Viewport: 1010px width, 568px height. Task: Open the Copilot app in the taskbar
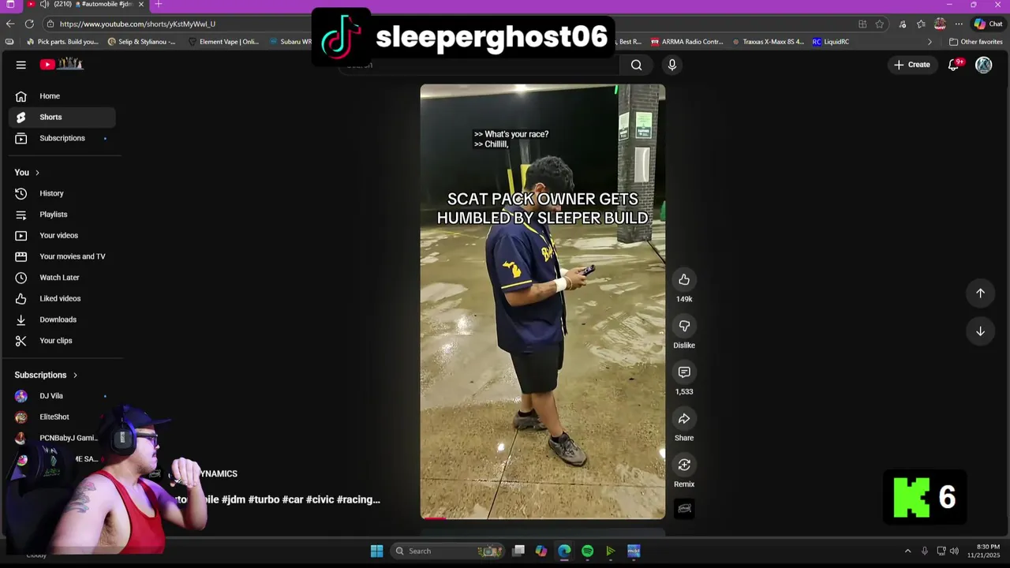tap(541, 551)
